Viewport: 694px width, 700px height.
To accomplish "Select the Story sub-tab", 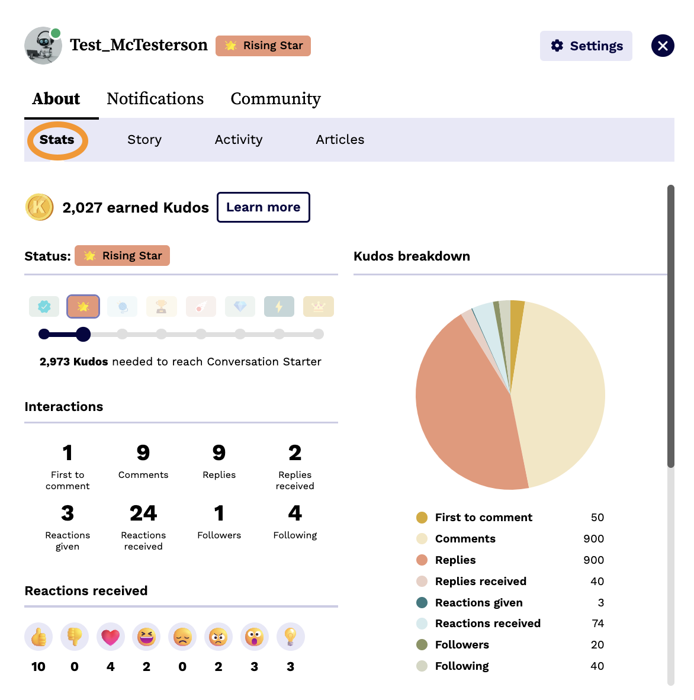I will pyautogui.click(x=144, y=140).
